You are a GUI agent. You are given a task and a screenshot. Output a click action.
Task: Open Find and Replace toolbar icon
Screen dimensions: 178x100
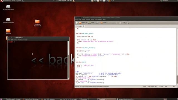coord(128,23)
